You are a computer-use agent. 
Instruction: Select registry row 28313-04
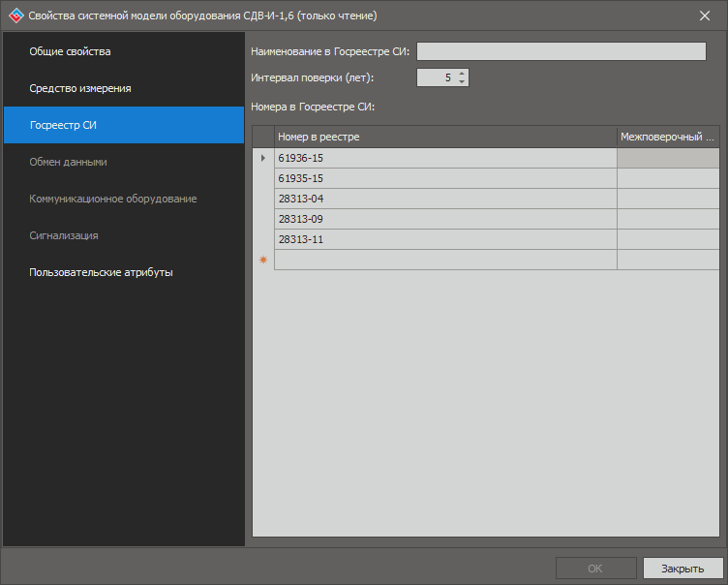tap(445, 199)
